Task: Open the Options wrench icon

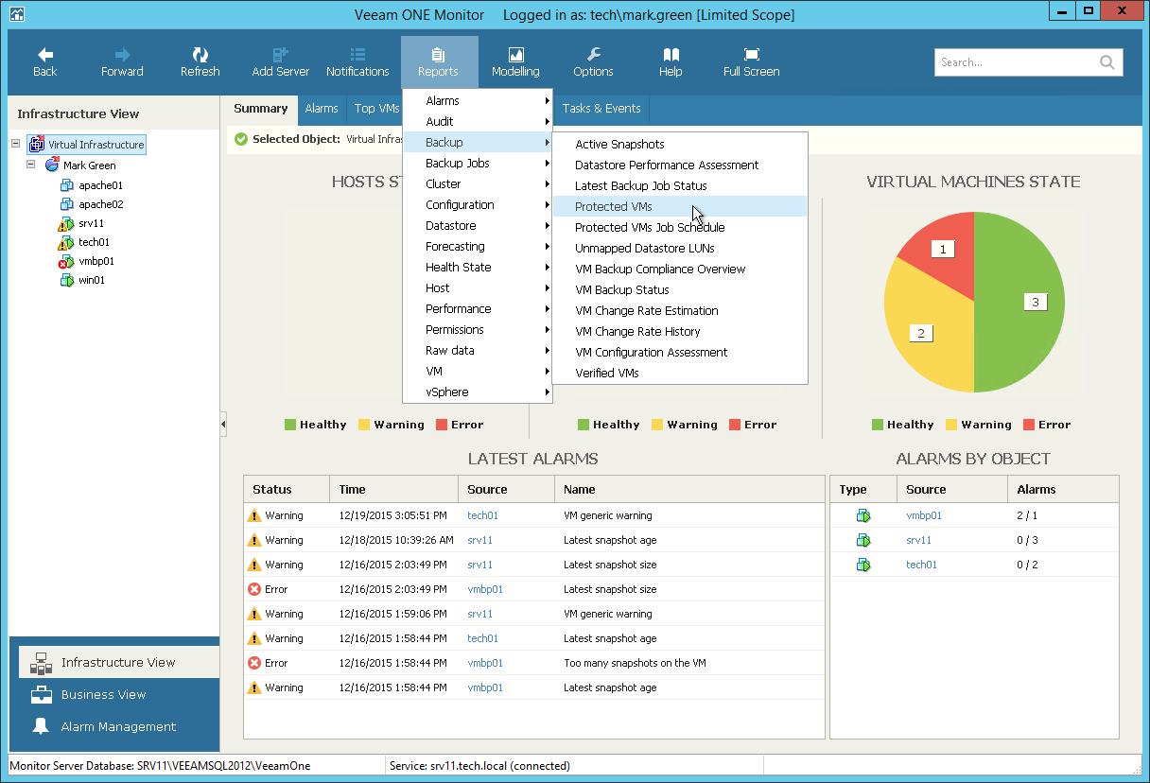Action: pos(593,55)
